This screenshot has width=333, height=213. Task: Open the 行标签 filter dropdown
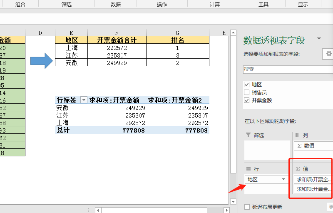tap(84, 100)
